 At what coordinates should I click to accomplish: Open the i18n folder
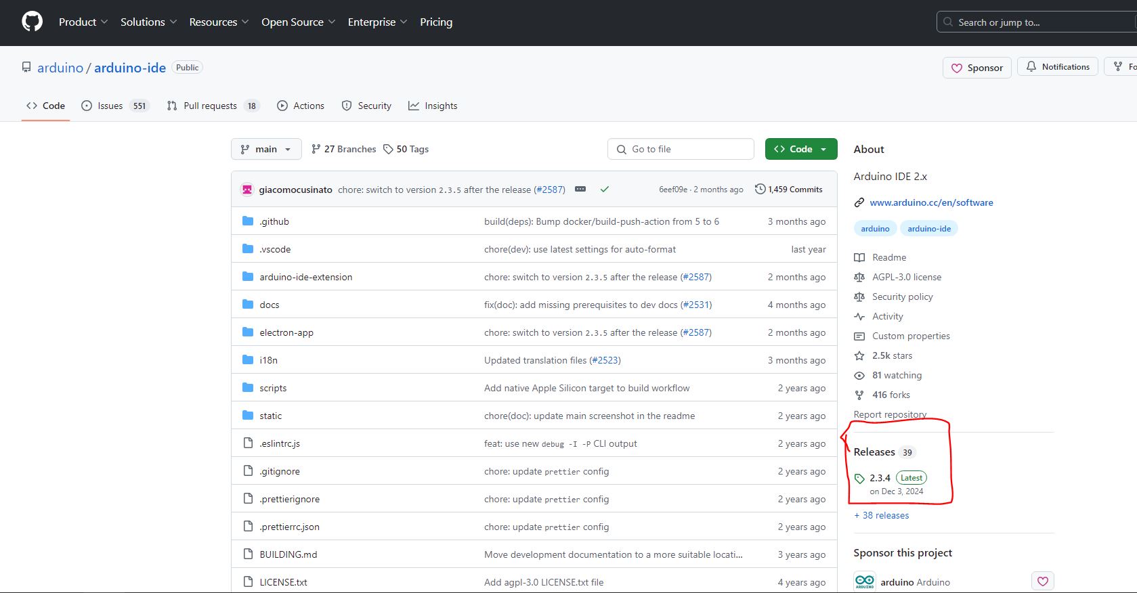coord(268,360)
